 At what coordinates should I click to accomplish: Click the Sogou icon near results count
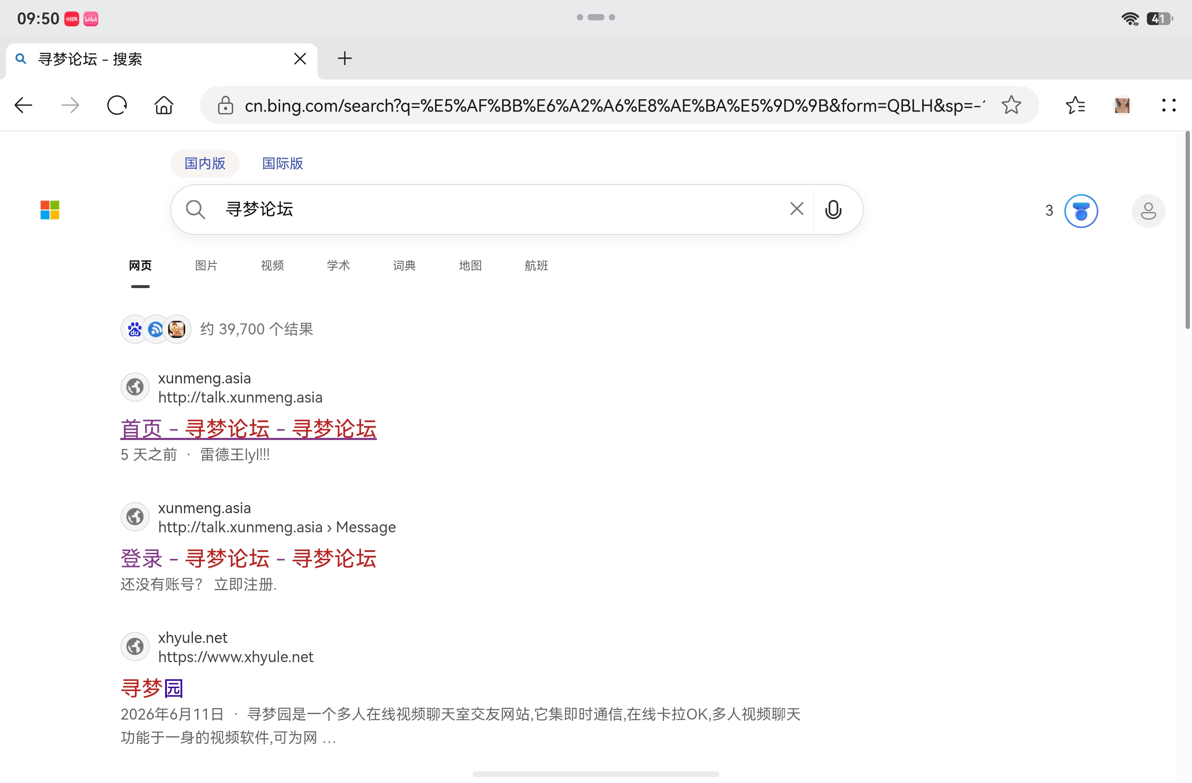click(x=156, y=329)
